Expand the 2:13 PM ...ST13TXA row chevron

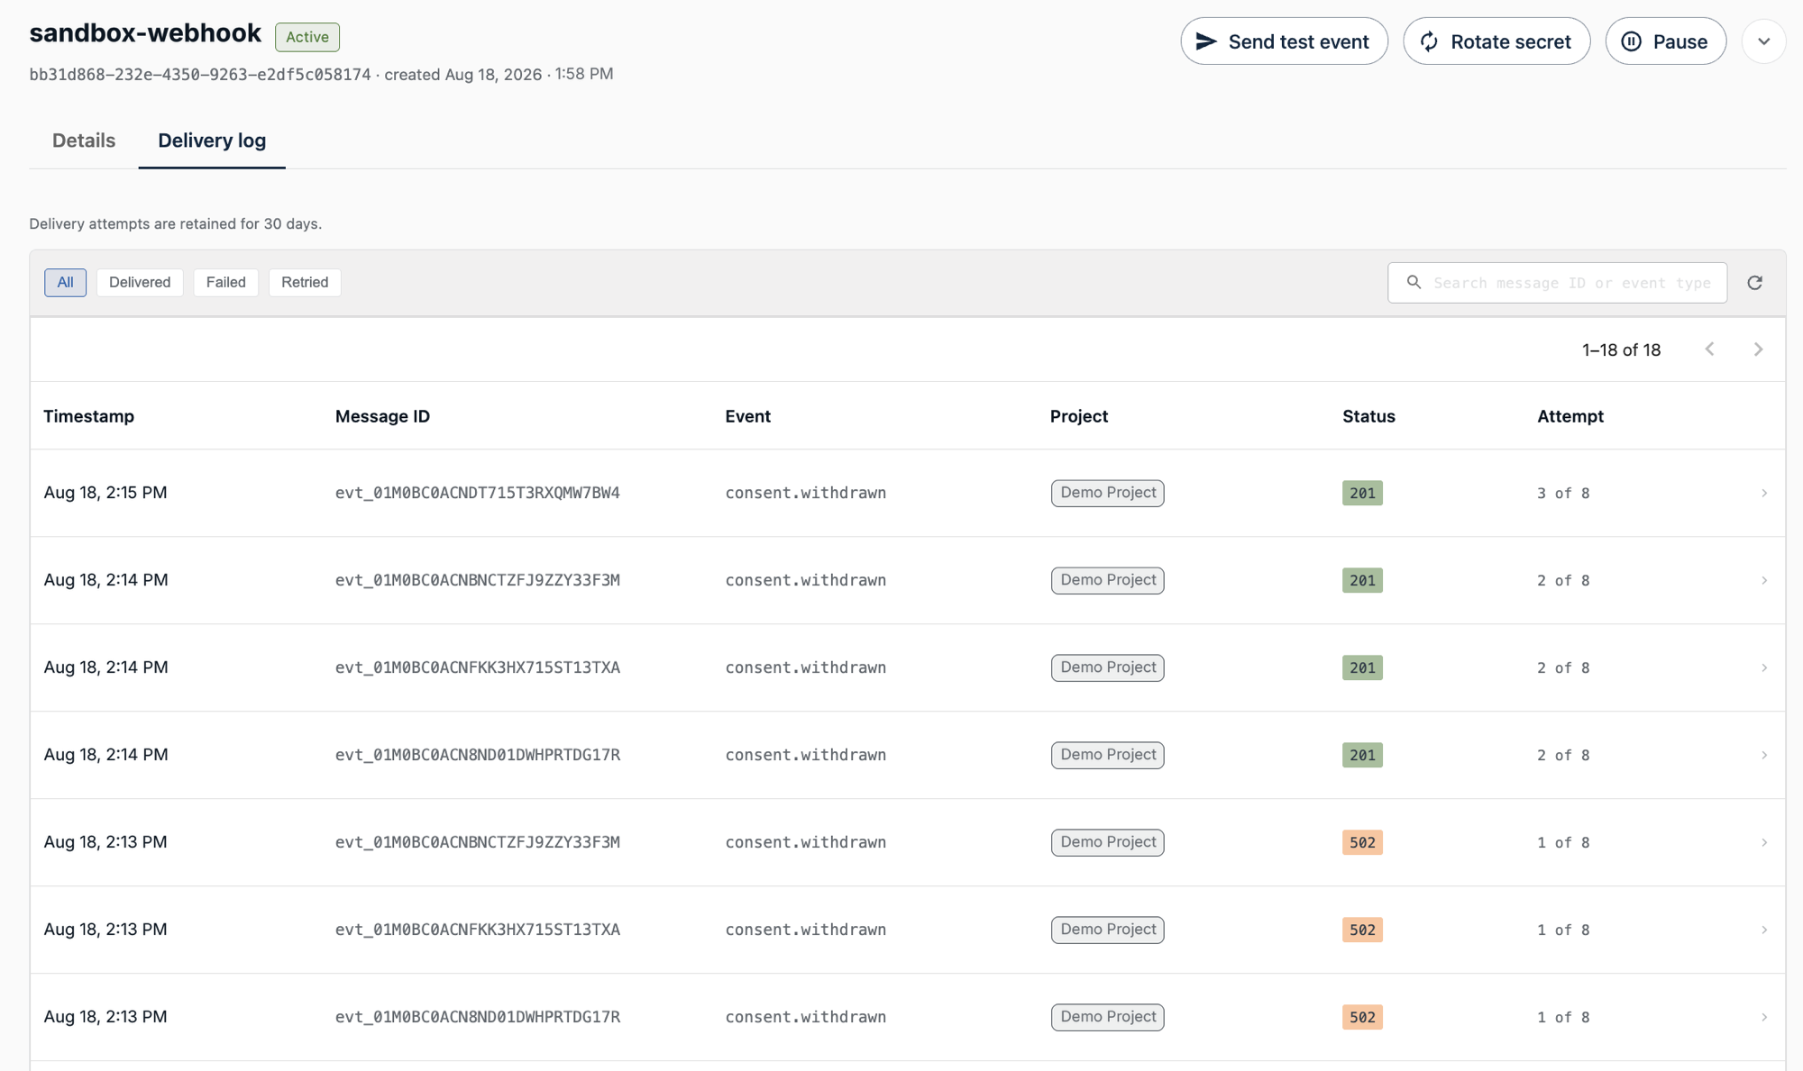1763,930
